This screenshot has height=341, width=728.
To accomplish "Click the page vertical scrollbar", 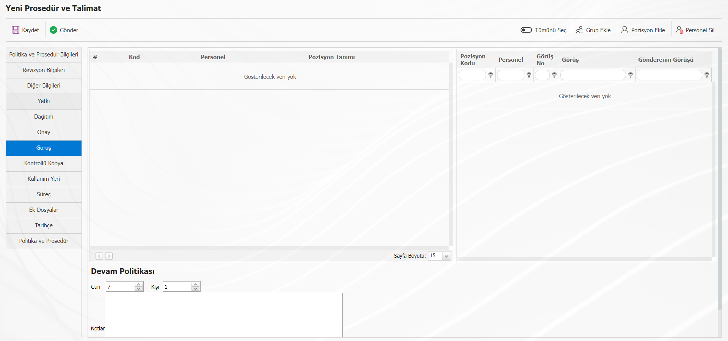I will (x=720, y=178).
